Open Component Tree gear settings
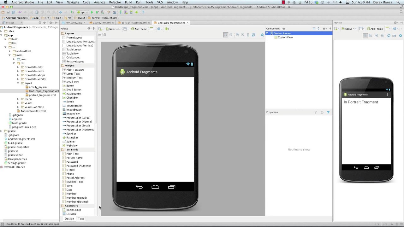Image resolution: width=404 pixels, height=227 pixels. coord(324,29)
